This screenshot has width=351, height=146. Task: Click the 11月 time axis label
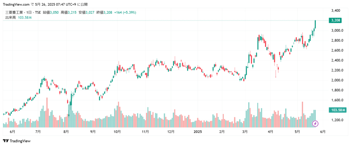point(145,132)
